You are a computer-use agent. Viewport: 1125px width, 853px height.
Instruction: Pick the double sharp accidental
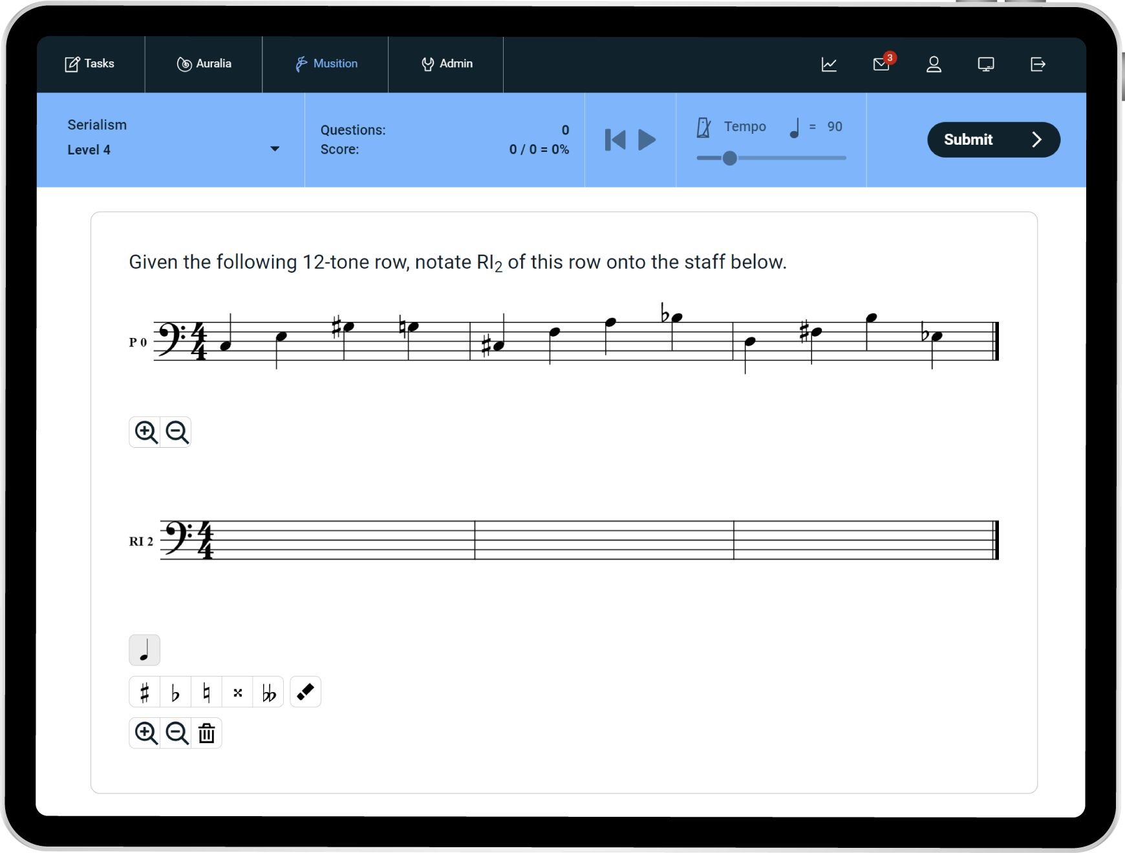coord(238,693)
